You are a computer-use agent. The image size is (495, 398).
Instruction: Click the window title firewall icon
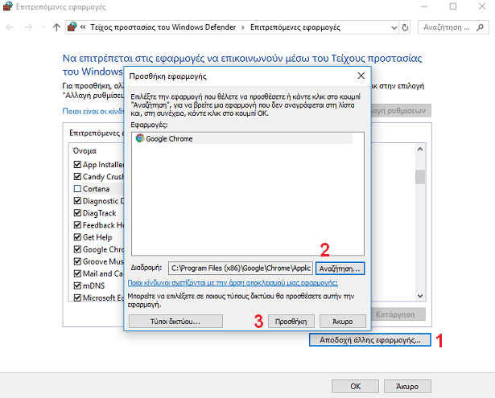8,6
